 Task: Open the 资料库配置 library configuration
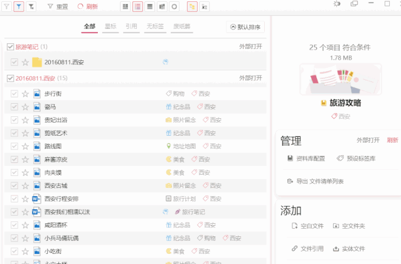click(306, 158)
